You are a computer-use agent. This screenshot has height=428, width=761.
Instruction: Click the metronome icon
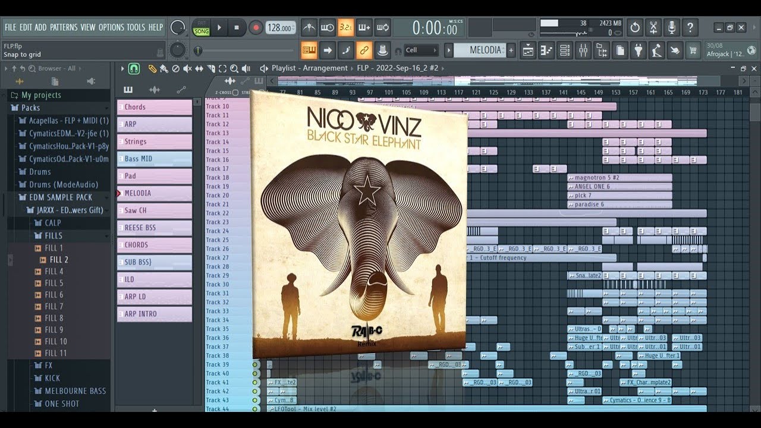point(309,27)
